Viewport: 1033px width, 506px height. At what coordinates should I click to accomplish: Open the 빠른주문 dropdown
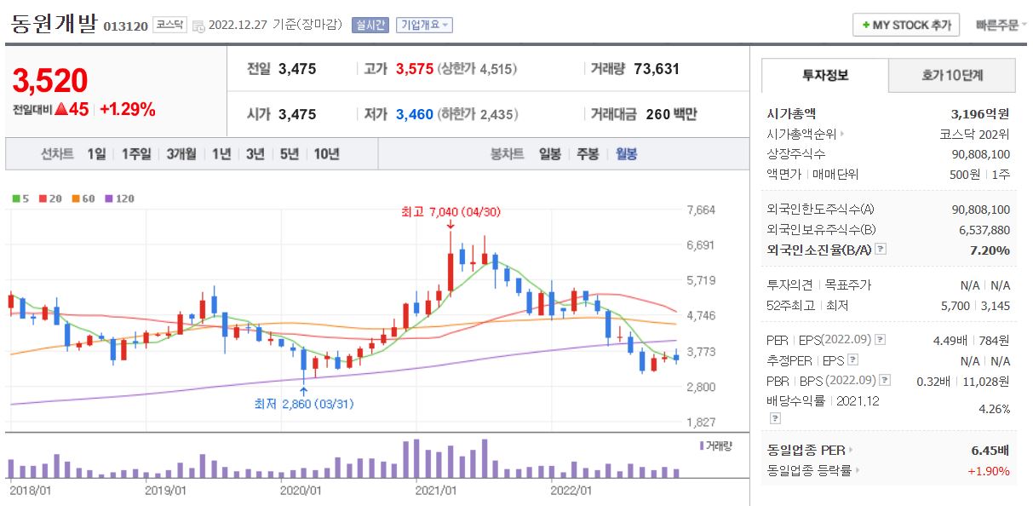[1000, 25]
